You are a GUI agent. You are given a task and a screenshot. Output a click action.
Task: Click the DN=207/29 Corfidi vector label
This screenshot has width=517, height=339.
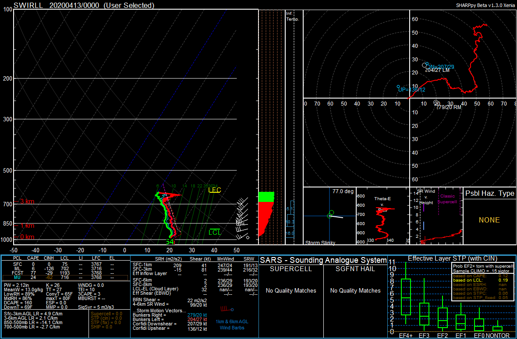(x=440, y=67)
